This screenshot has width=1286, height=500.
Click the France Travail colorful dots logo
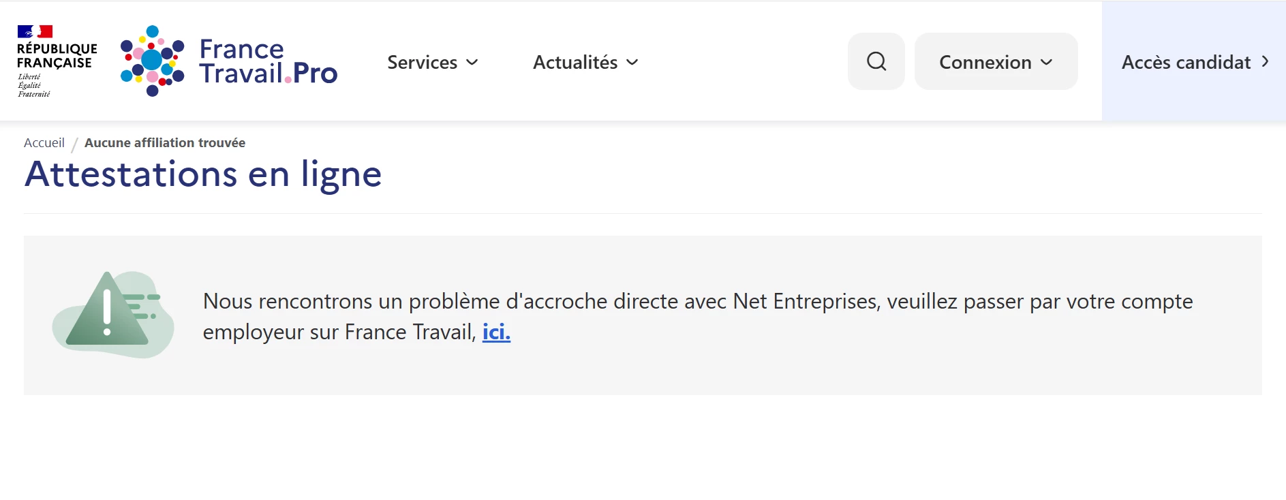pyautogui.click(x=152, y=61)
